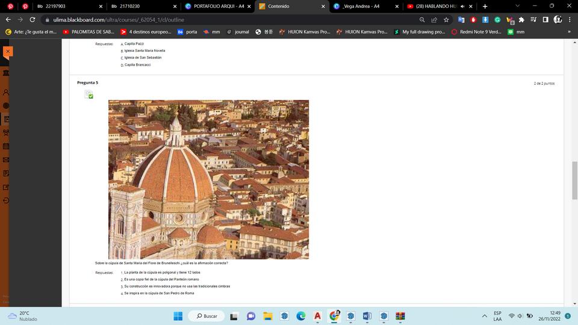Open the Arte: ¿Te gusta el m... bookmark

(31, 32)
